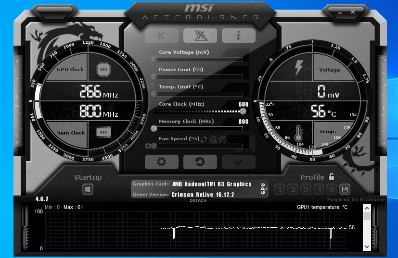Click the AMD Radeon(TM) R3 Graphics text

point(212,184)
